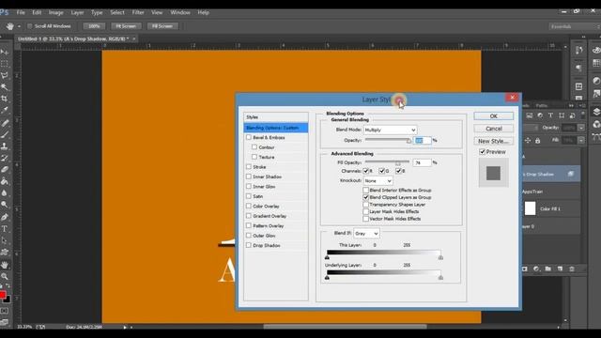601x338 pixels.
Task: Select the Path Selection arrow tool
Action: (x=5, y=240)
